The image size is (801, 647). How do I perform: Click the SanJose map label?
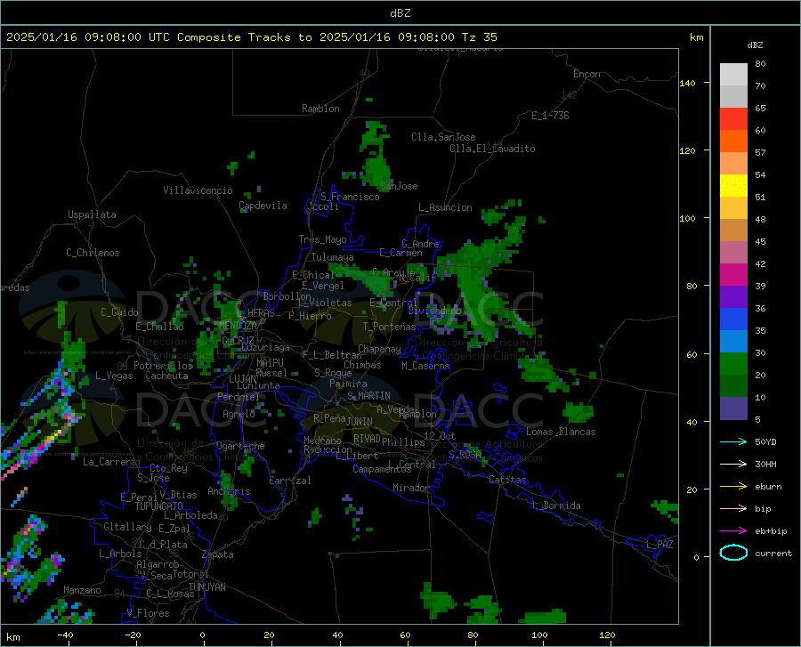point(399,186)
